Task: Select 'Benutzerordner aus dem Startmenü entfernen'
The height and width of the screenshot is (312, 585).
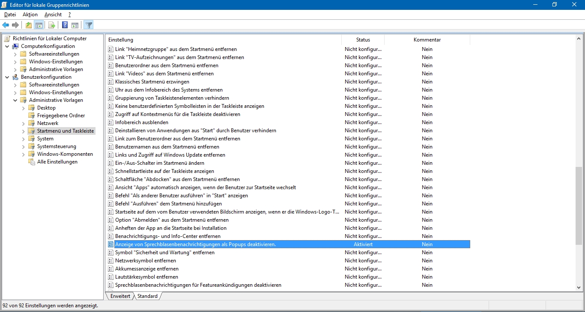Action: [x=167, y=65]
